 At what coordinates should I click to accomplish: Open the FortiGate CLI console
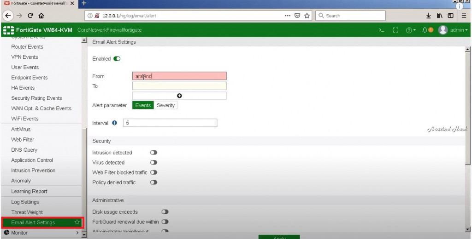[x=382, y=30]
